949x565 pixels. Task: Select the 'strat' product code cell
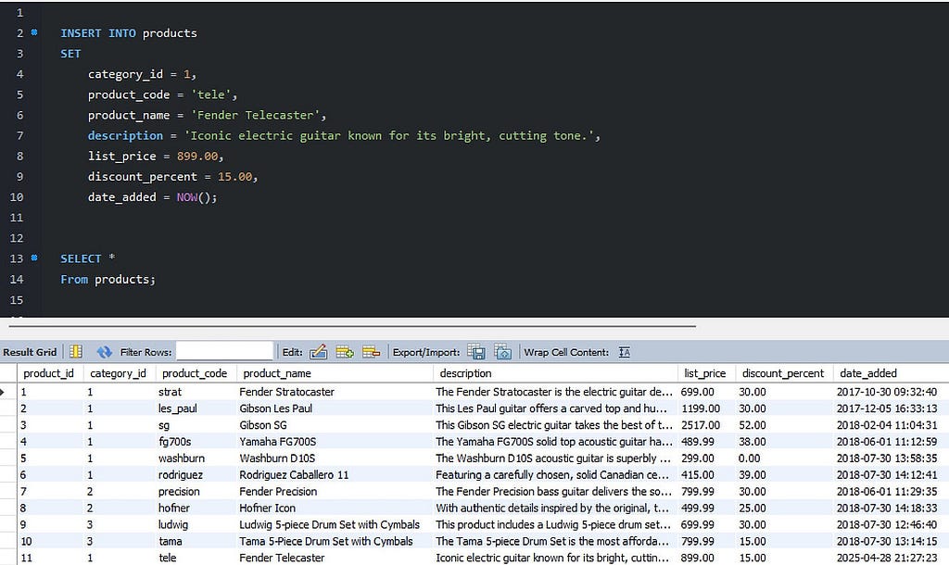pos(170,392)
